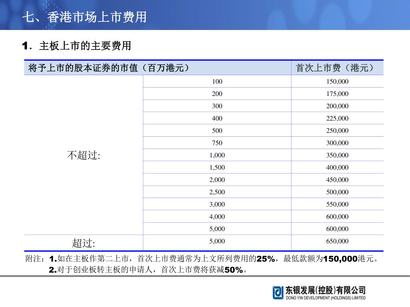Select the fee value 300,000
The width and height of the screenshot is (410, 307).
tap(337, 143)
